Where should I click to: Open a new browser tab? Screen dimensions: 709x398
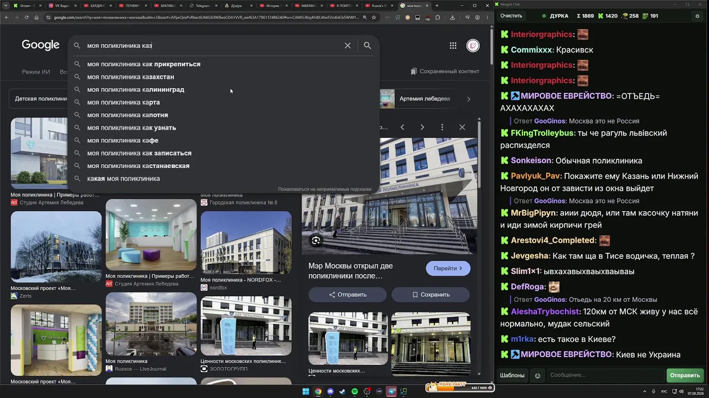point(437,6)
